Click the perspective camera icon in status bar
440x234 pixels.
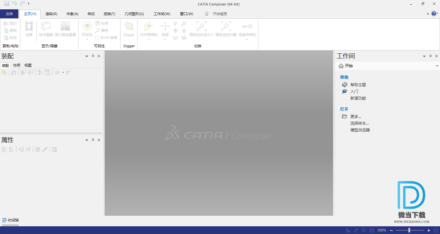(x=356, y=230)
